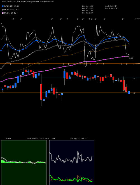The width and height of the screenshot is (140, 185).
Task: Click the blue DOW ST legend swatch
Action: click(3, 6)
